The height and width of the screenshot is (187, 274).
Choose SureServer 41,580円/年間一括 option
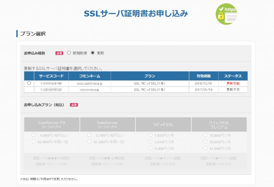pos(89,142)
